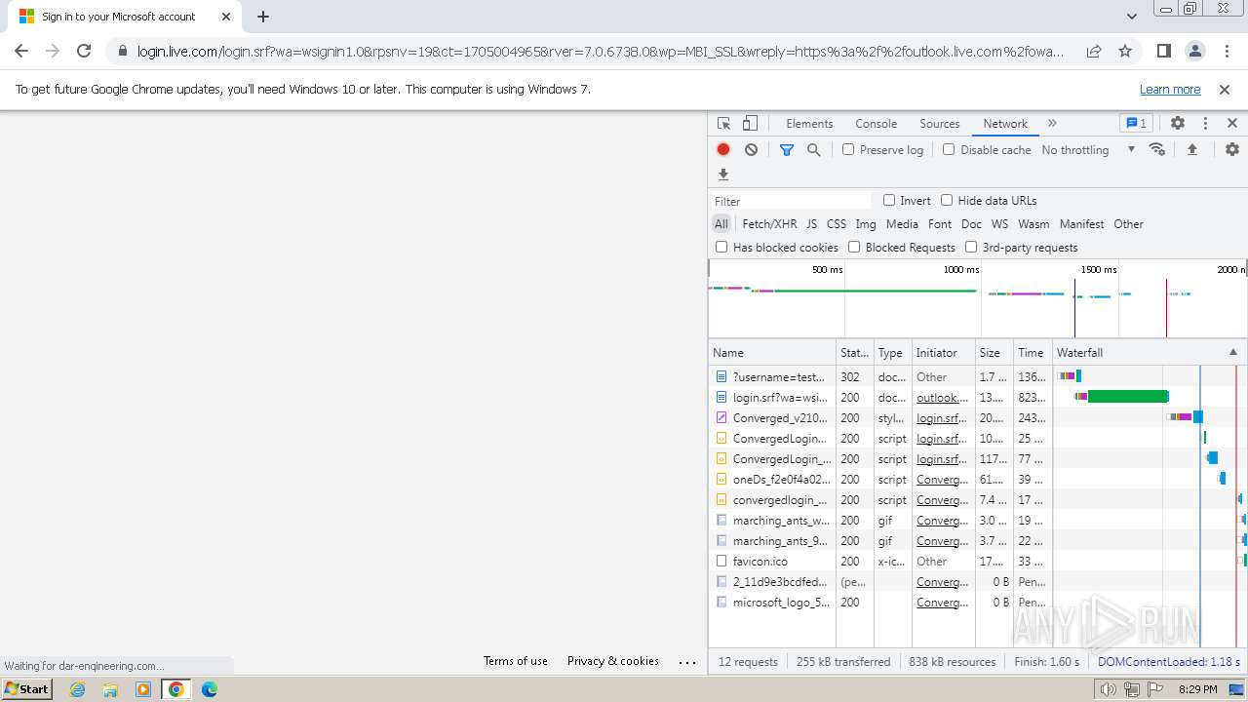Viewport: 1248px width, 702px height.
Task: Click the network Filter text field
Action: [791, 201]
